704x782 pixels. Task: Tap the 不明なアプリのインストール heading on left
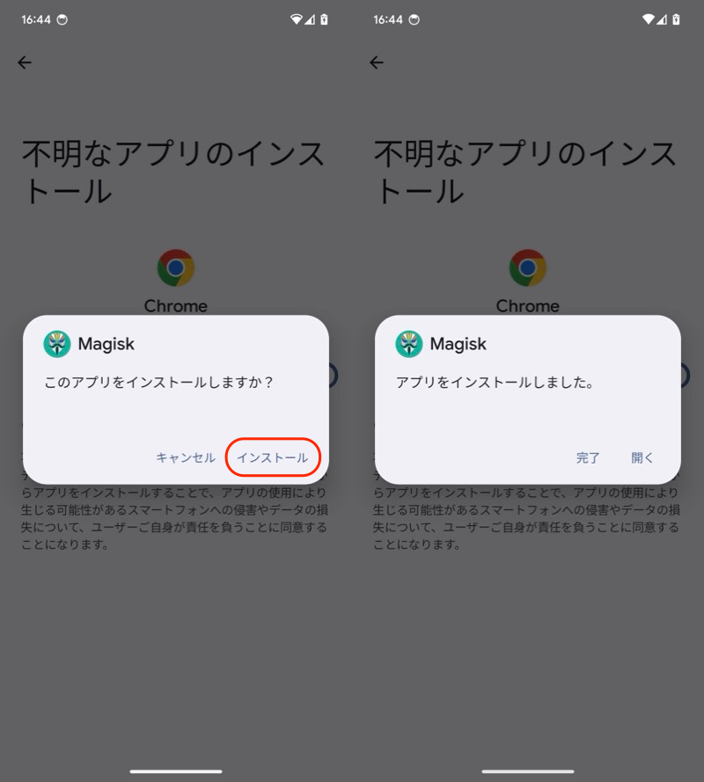coord(172,172)
